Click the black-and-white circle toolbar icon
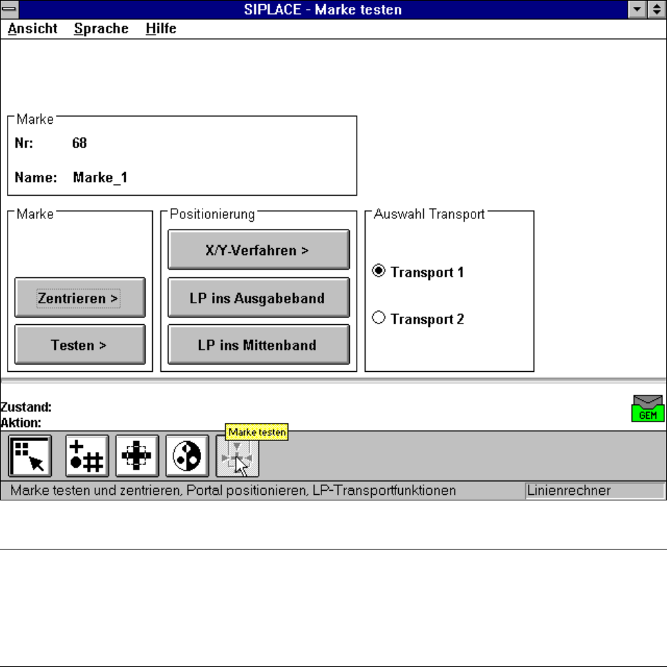The image size is (667, 667). click(x=187, y=456)
